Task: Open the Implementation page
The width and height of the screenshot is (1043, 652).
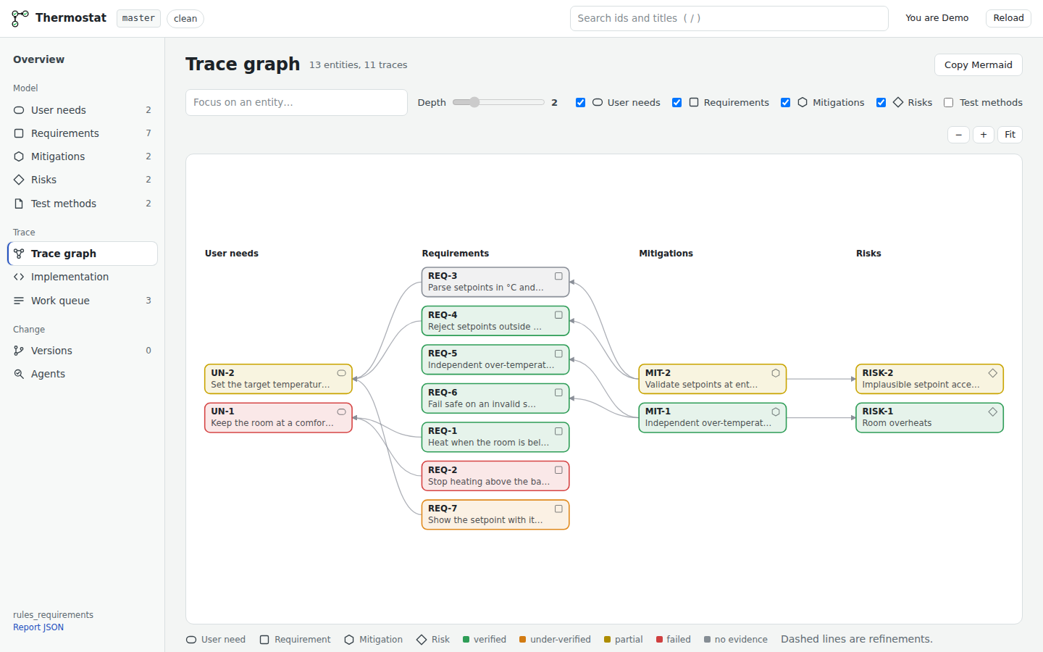Action: click(x=83, y=277)
